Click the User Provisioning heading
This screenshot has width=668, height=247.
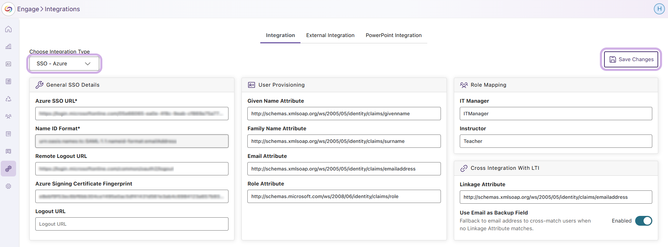pyautogui.click(x=282, y=85)
